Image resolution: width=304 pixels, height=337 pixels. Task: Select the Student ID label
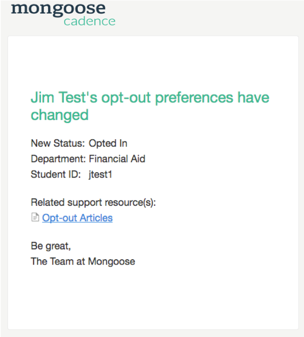click(55, 174)
